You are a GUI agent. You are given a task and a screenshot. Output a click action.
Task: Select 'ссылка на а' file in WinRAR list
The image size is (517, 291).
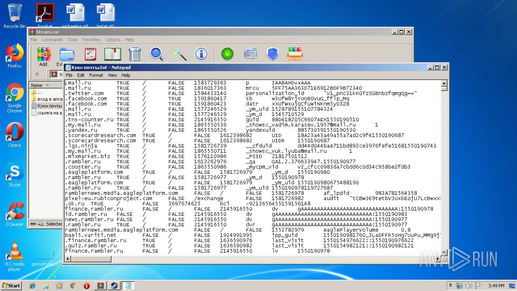[x=46, y=113]
